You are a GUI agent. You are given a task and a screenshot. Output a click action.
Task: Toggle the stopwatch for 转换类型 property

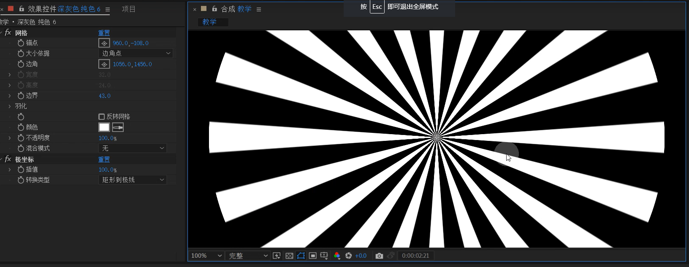[21, 180]
